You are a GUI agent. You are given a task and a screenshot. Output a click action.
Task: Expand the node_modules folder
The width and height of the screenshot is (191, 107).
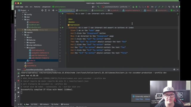tap(23, 30)
